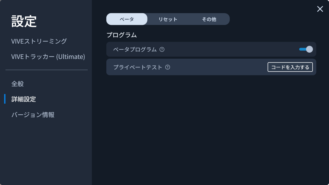Click the help icon beside プライベートテスト
Viewport: 329px width, 185px height.
168,67
